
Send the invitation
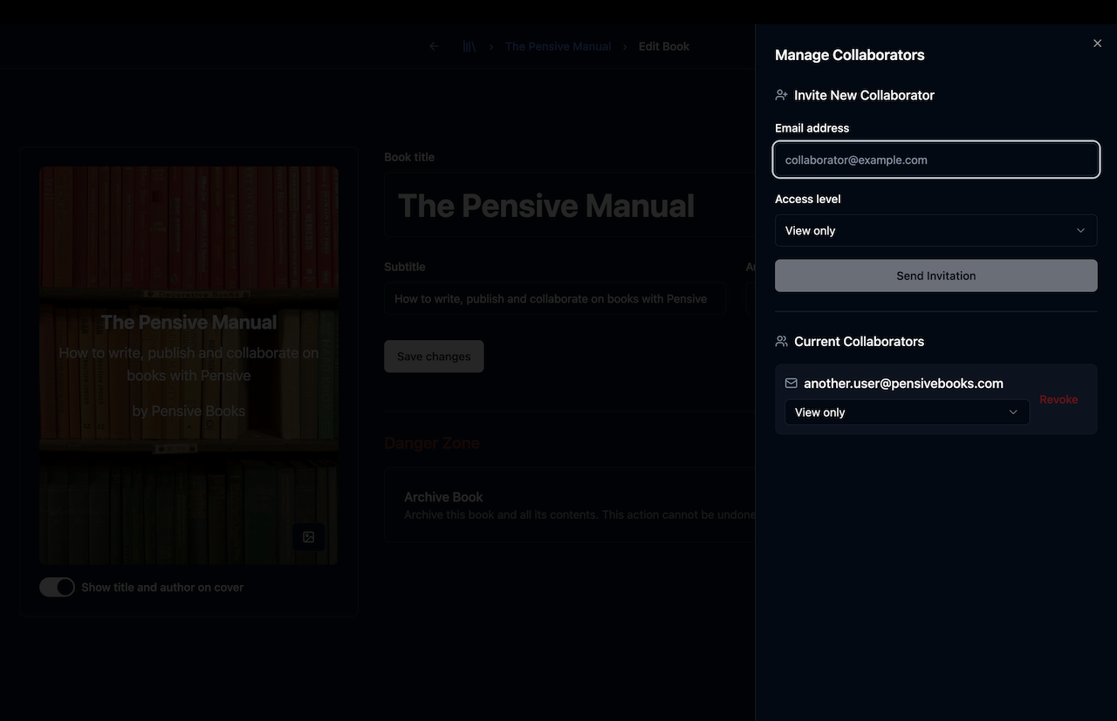936,275
